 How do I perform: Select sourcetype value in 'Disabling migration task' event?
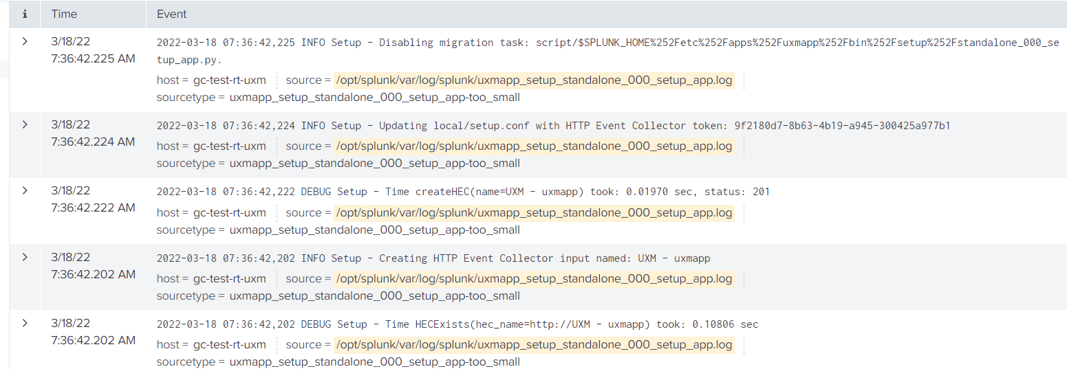pyautogui.click(x=374, y=98)
